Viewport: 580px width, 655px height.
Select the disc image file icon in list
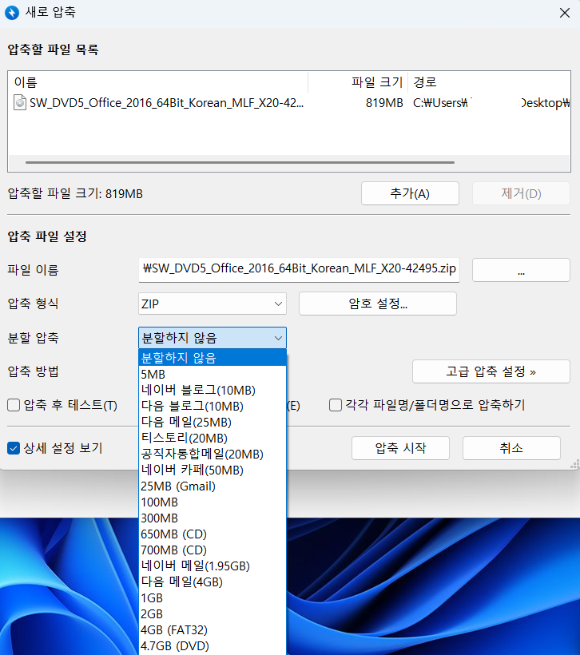coord(20,103)
